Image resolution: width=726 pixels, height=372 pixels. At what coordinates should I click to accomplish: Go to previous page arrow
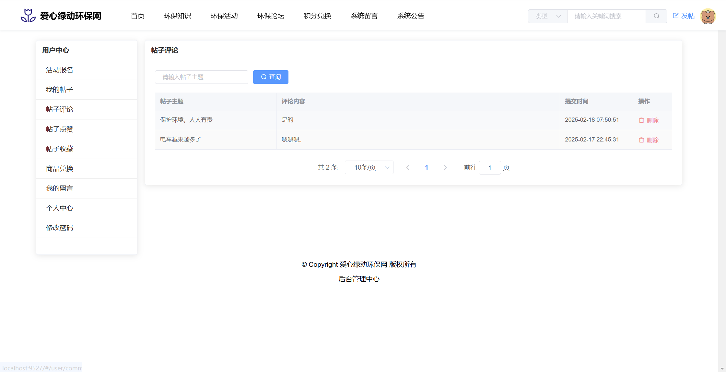(408, 167)
